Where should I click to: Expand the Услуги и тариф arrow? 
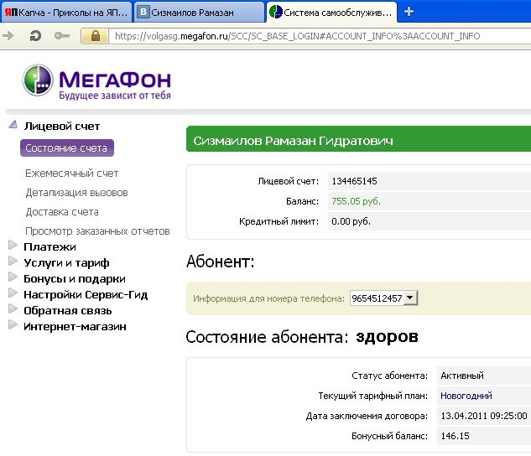click(x=13, y=261)
